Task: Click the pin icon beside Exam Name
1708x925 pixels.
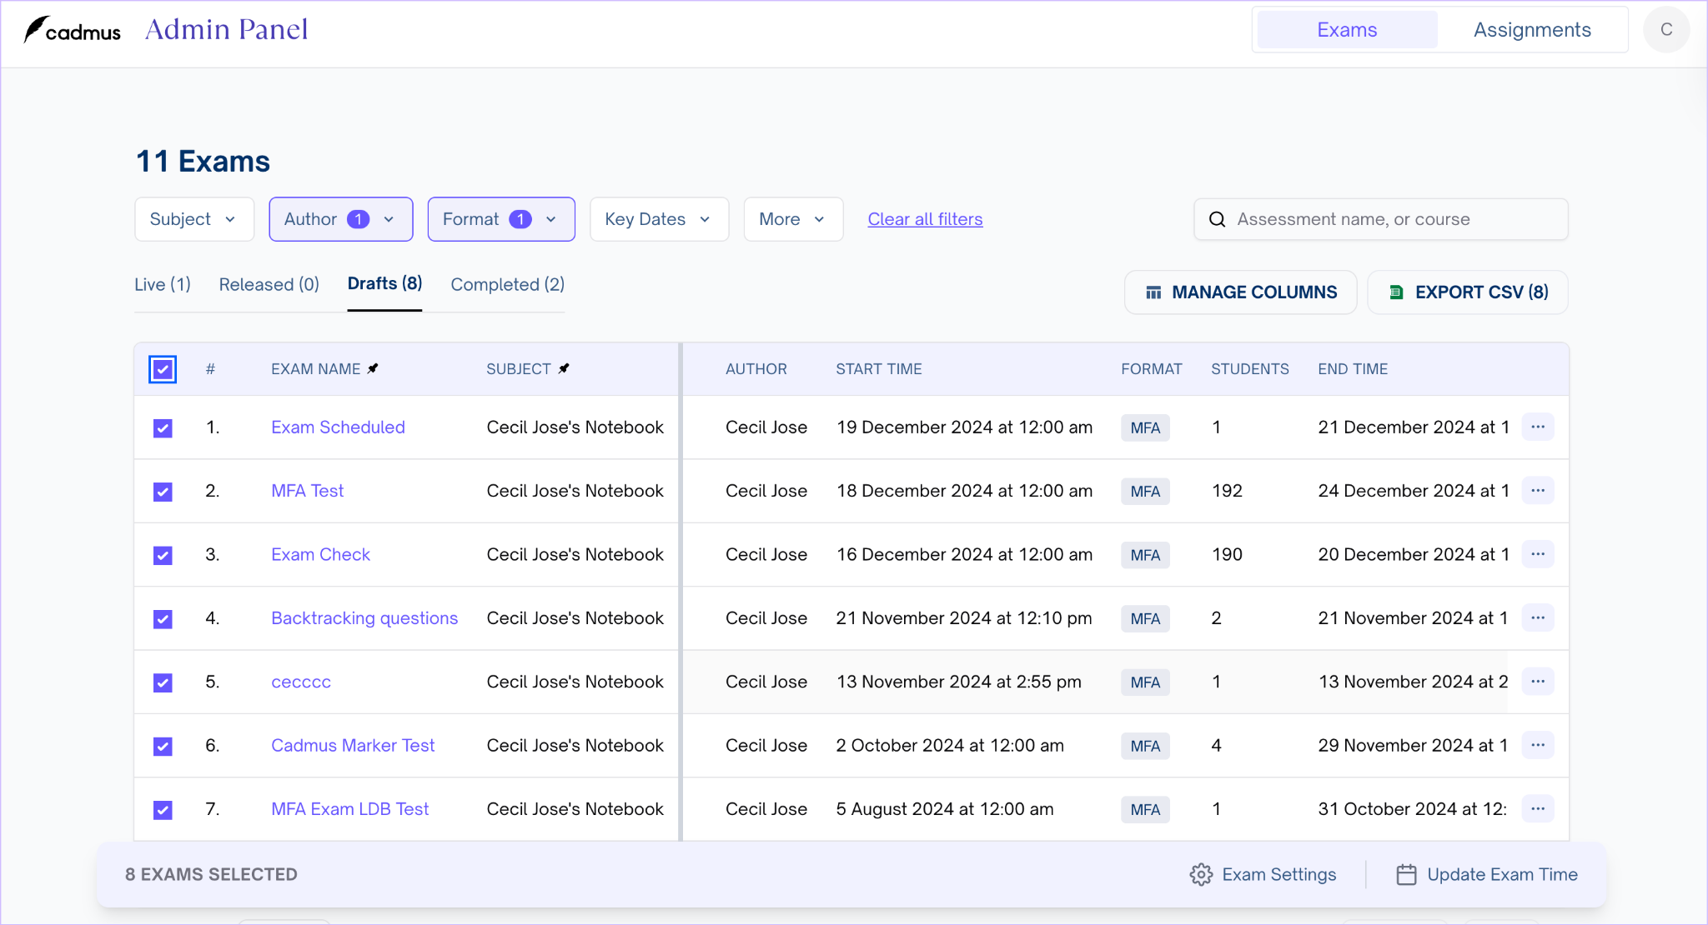Action: 373,368
